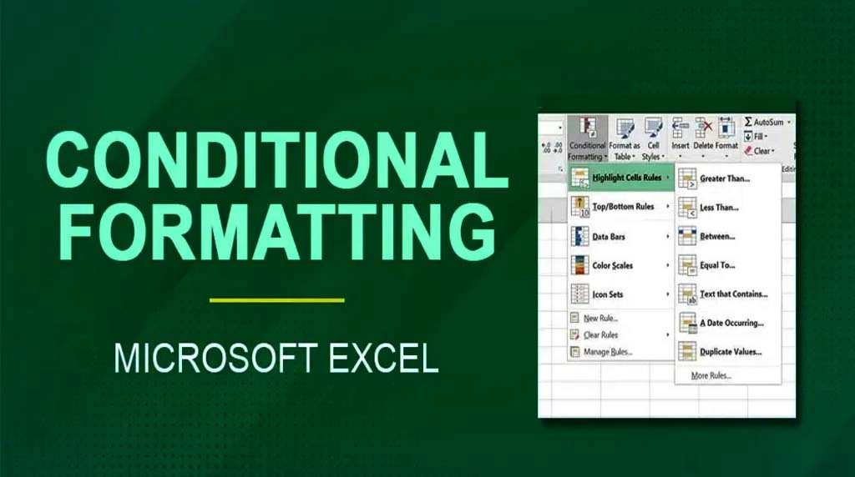Screen dimensions: 855x477
Task: Choose the New Rule... label
Action: 600,319
